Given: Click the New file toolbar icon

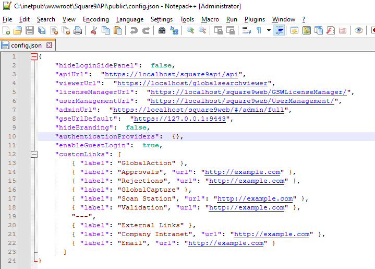Looking at the screenshot, I should tap(6, 31).
